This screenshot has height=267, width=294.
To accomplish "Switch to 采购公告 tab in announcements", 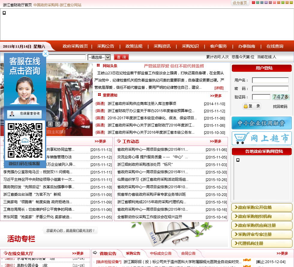I will point(133,254).
